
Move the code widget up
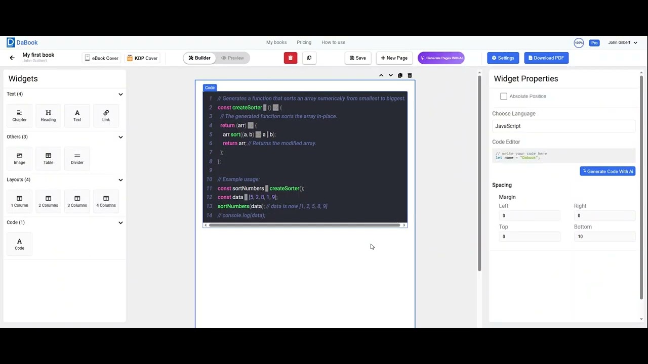point(381,75)
